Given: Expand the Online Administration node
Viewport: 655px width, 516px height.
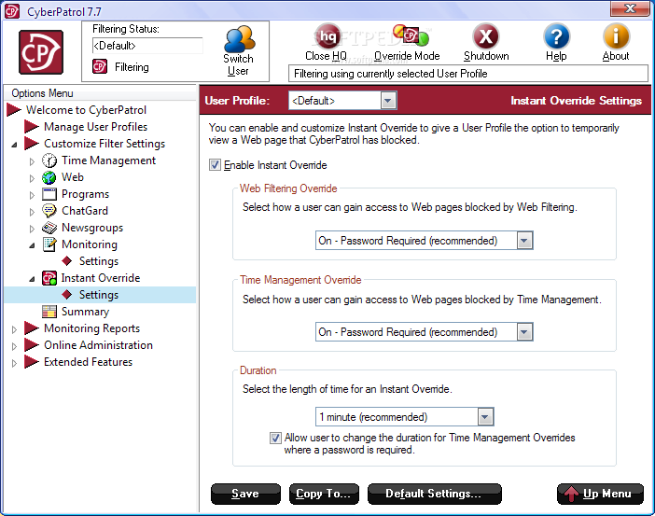Looking at the screenshot, I should [x=14, y=346].
